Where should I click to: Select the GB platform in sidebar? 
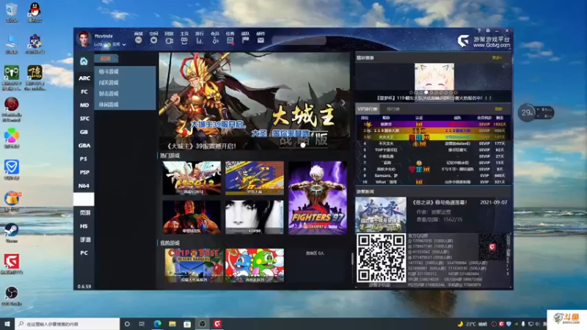click(x=84, y=132)
